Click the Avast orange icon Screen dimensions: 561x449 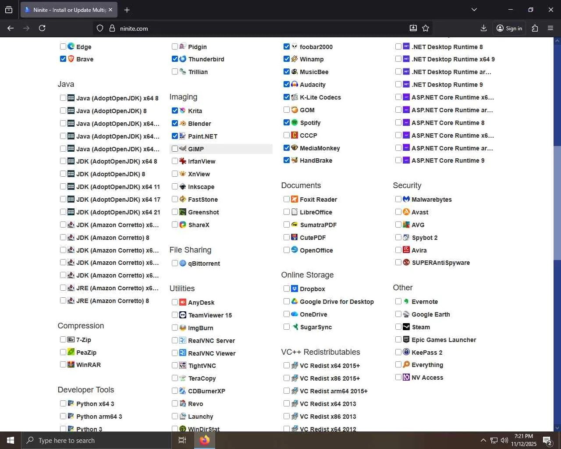[x=406, y=212]
